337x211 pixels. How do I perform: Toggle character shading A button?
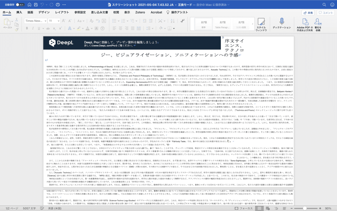[x=96, y=28]
